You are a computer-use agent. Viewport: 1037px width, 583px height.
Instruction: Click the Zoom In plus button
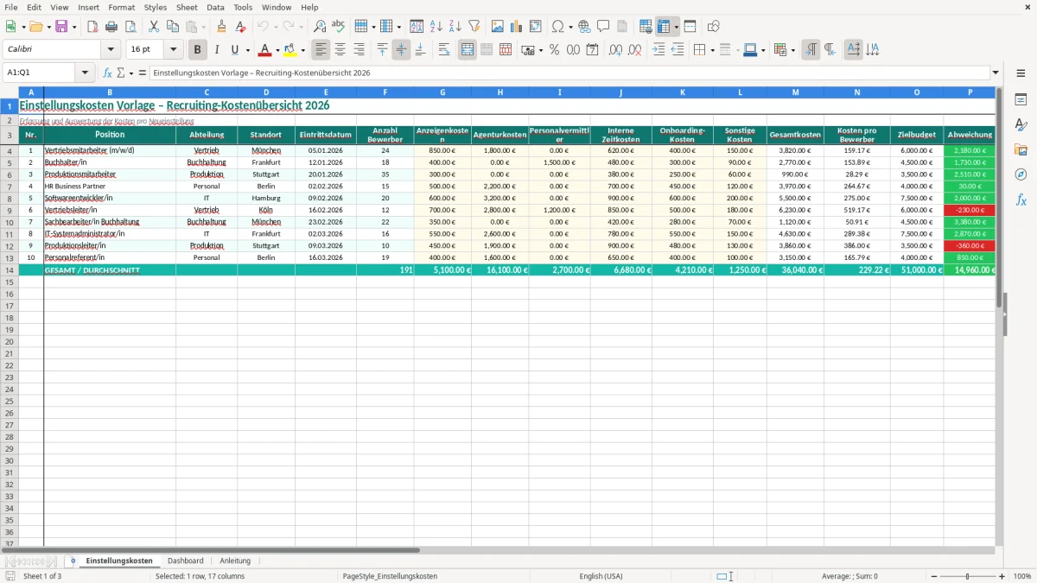coord(1002,576)
